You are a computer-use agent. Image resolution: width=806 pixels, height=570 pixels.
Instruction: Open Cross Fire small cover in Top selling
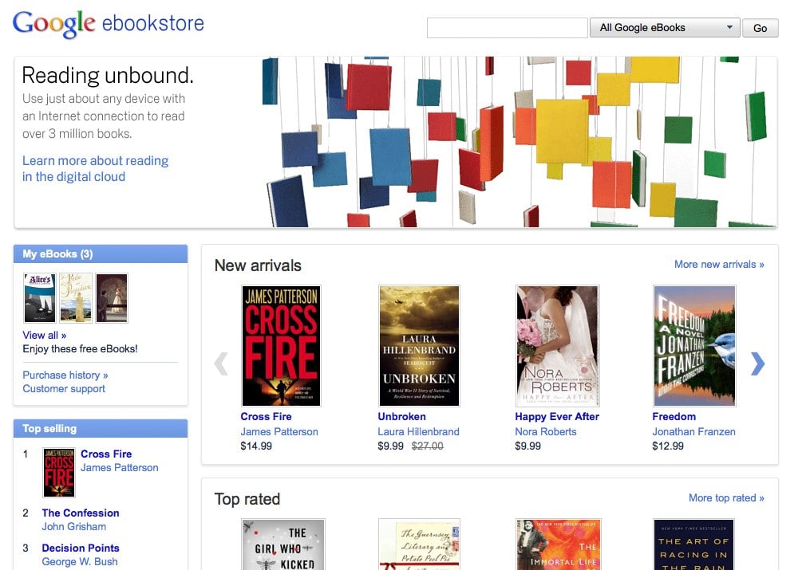click(x=58, y=473)
